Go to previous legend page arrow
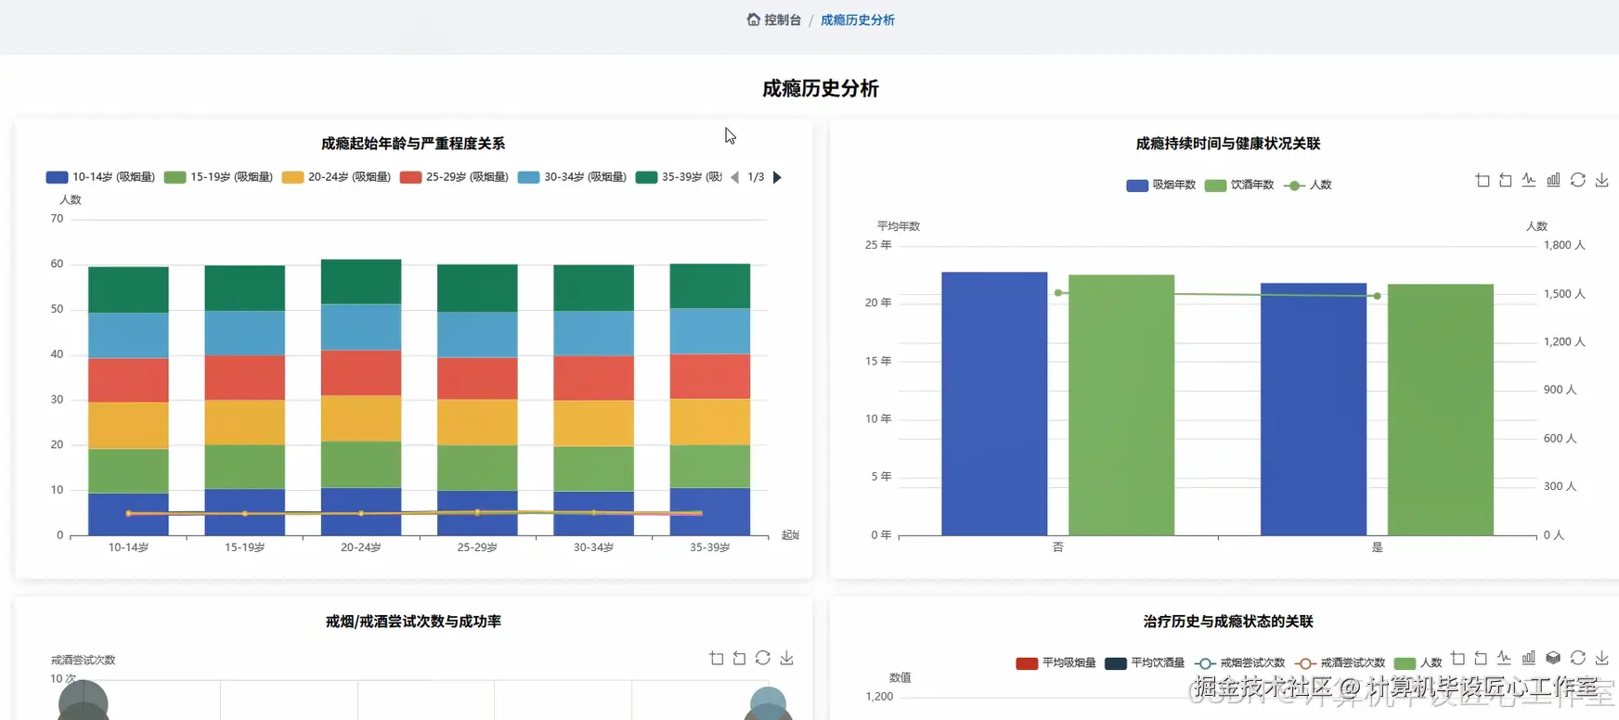This screenshot has width=1619, height=720. click(x=735, y=177)
